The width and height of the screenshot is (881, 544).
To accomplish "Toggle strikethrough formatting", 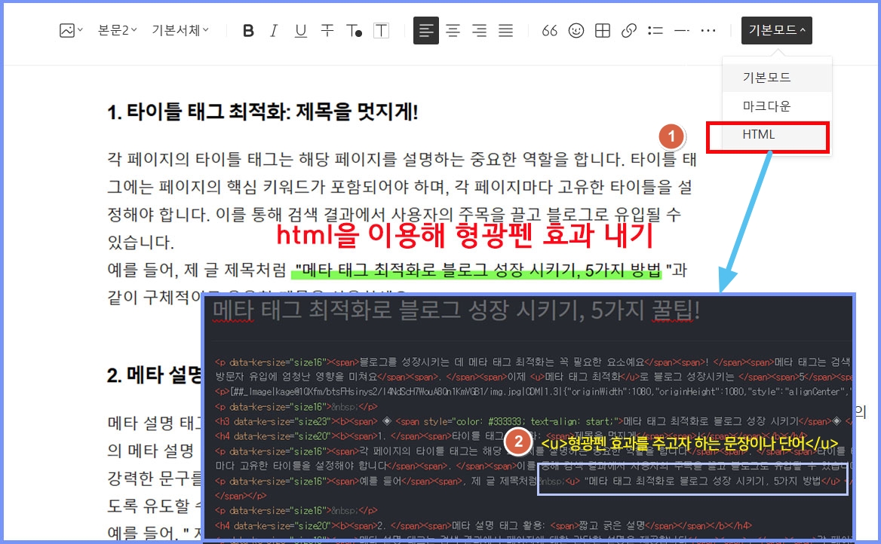I will [x=327, y=31].
